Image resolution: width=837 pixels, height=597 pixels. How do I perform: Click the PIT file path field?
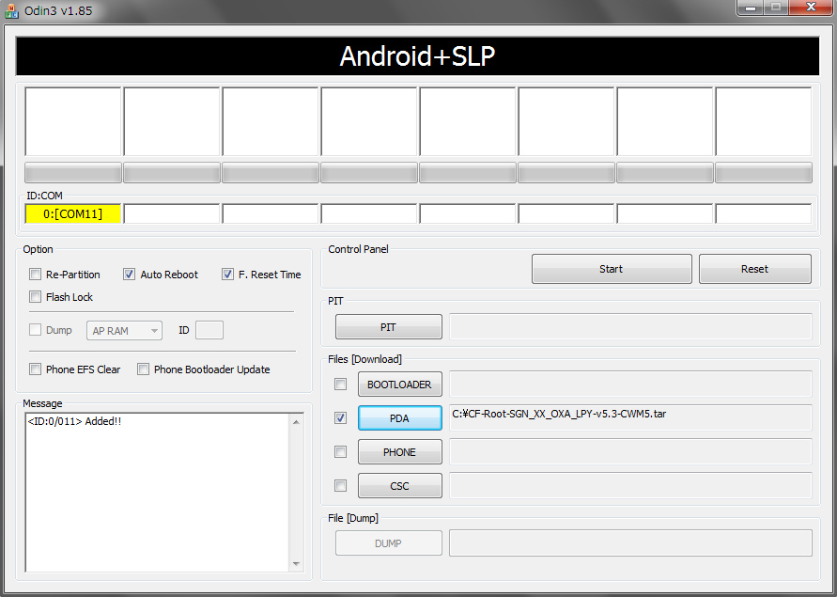630,326
